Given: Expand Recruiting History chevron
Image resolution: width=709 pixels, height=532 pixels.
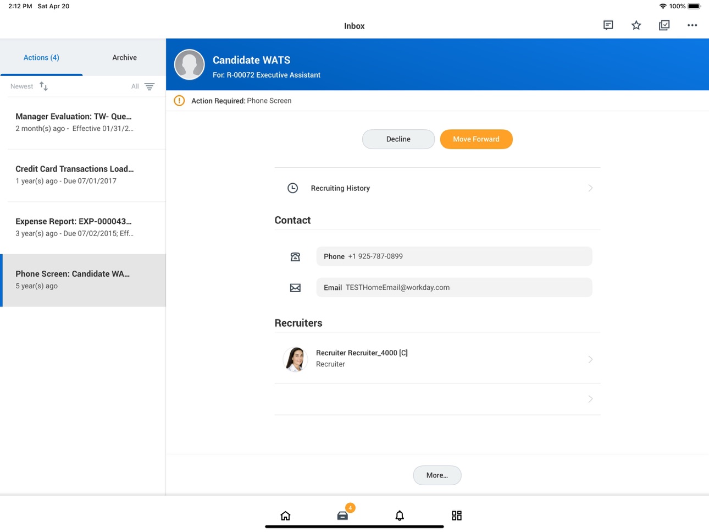Looking at the screenshot, I should point(590,188).
